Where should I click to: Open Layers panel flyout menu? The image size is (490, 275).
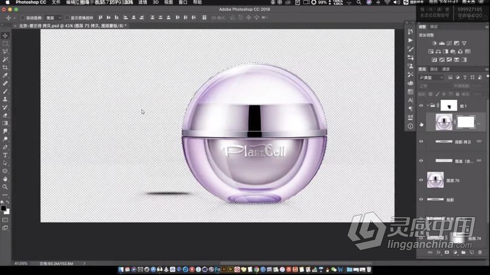pyautogui.click(x=487, y=70)
